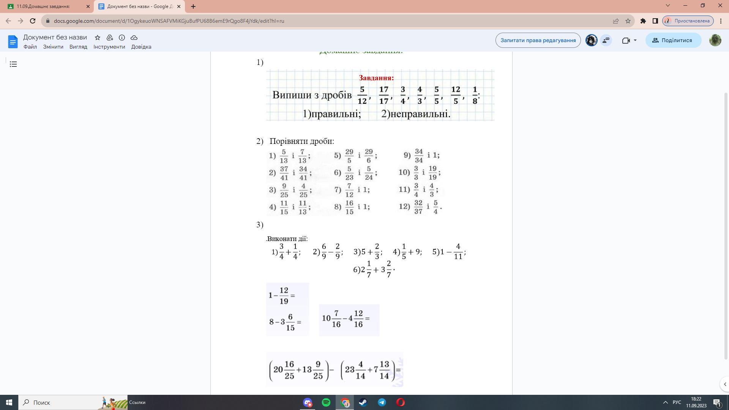729x410 pixels.
Task: Close the 11.09.Домашнє завдання tab
Action: pyautogui.click(x=88, y=6)
